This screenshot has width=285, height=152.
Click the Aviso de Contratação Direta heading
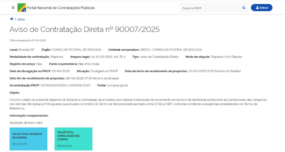(84, 29)
